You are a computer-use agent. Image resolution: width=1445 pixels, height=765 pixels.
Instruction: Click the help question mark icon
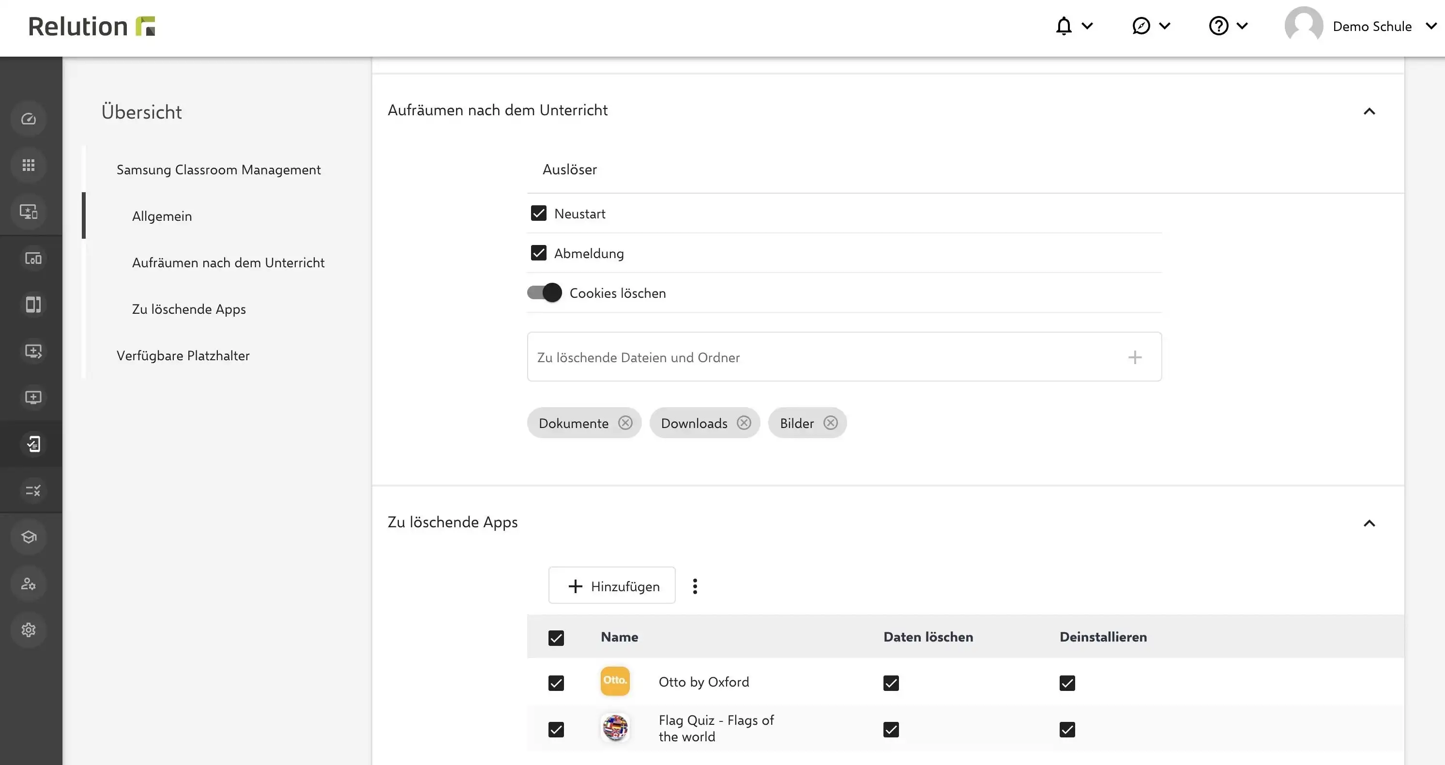(x=1218, y=26)
